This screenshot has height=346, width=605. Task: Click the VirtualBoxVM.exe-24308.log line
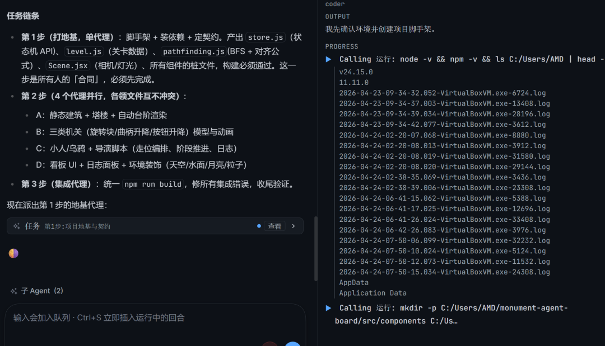point(444,272)
